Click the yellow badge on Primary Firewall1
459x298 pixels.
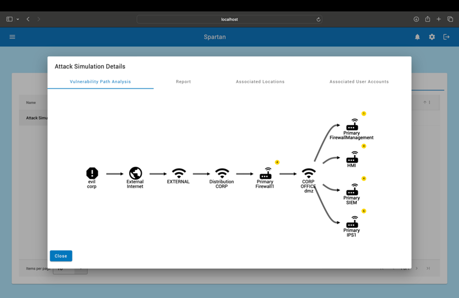[277, 162]
